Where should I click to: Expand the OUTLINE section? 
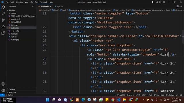pyautogui.click(x=12, y=89)
